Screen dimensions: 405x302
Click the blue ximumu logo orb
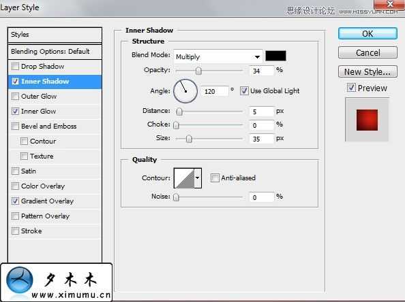point(20,280)
